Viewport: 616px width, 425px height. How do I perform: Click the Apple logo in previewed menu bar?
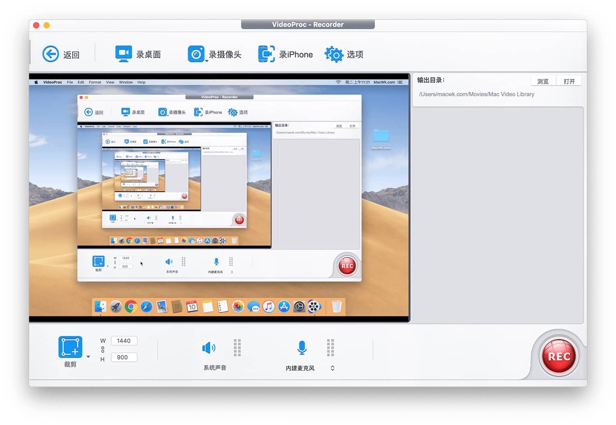[36, 82]
